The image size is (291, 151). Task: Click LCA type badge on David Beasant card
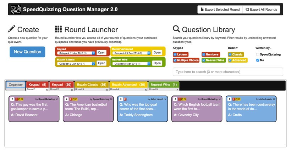[19, 99]
